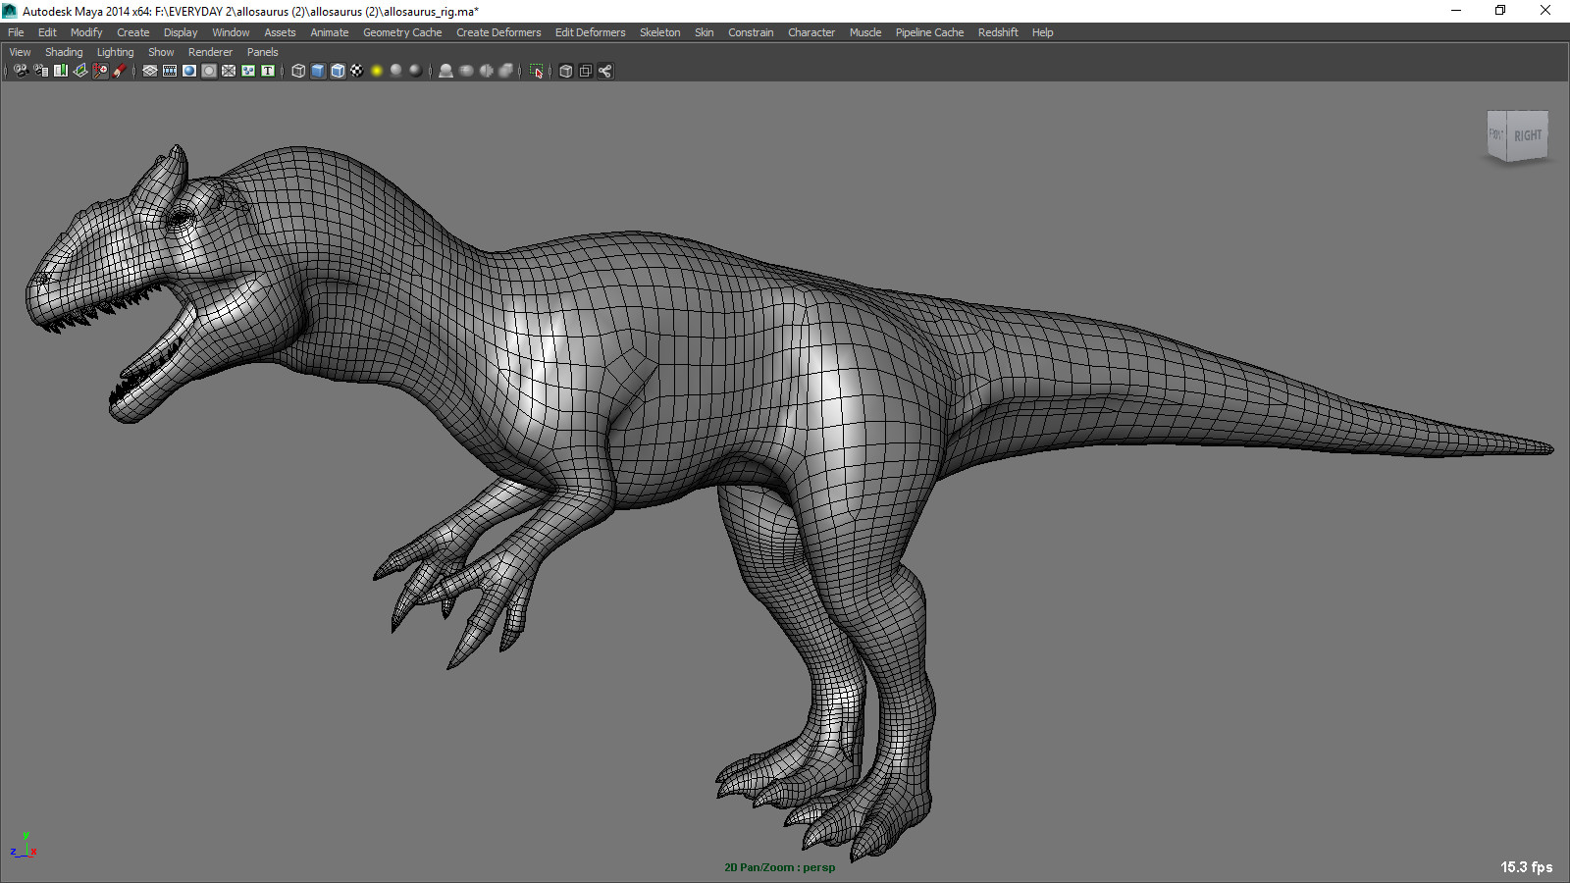Toggle the Safe Action icon

pyautogui.click(x=248, y=71)
